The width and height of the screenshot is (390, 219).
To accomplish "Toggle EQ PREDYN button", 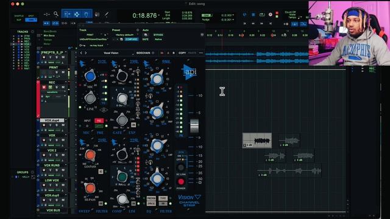I will click(151, 198).
